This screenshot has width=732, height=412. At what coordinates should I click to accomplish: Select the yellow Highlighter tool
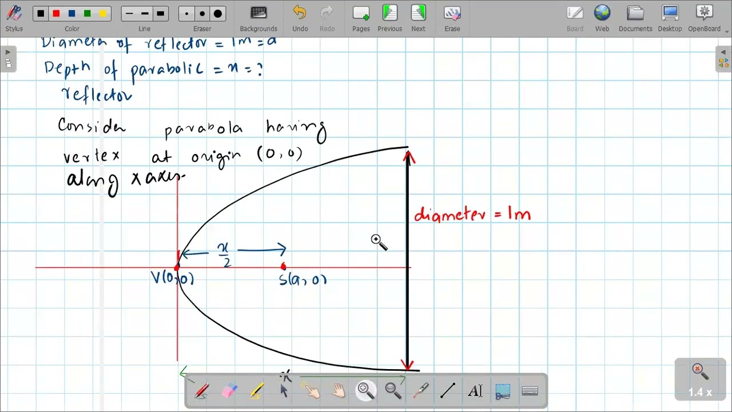coord(257,391)
